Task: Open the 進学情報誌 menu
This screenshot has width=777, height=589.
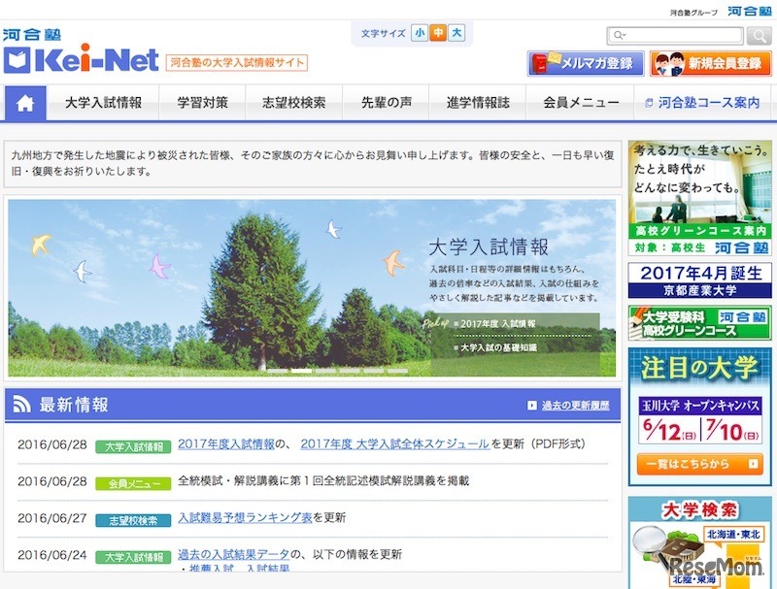Action: pos(478,103)
